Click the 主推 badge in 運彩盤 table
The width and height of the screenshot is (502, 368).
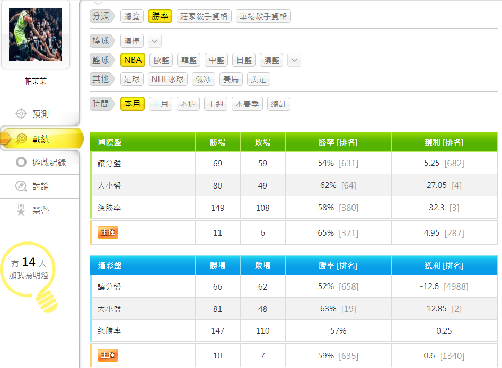[x=108, y=355]
